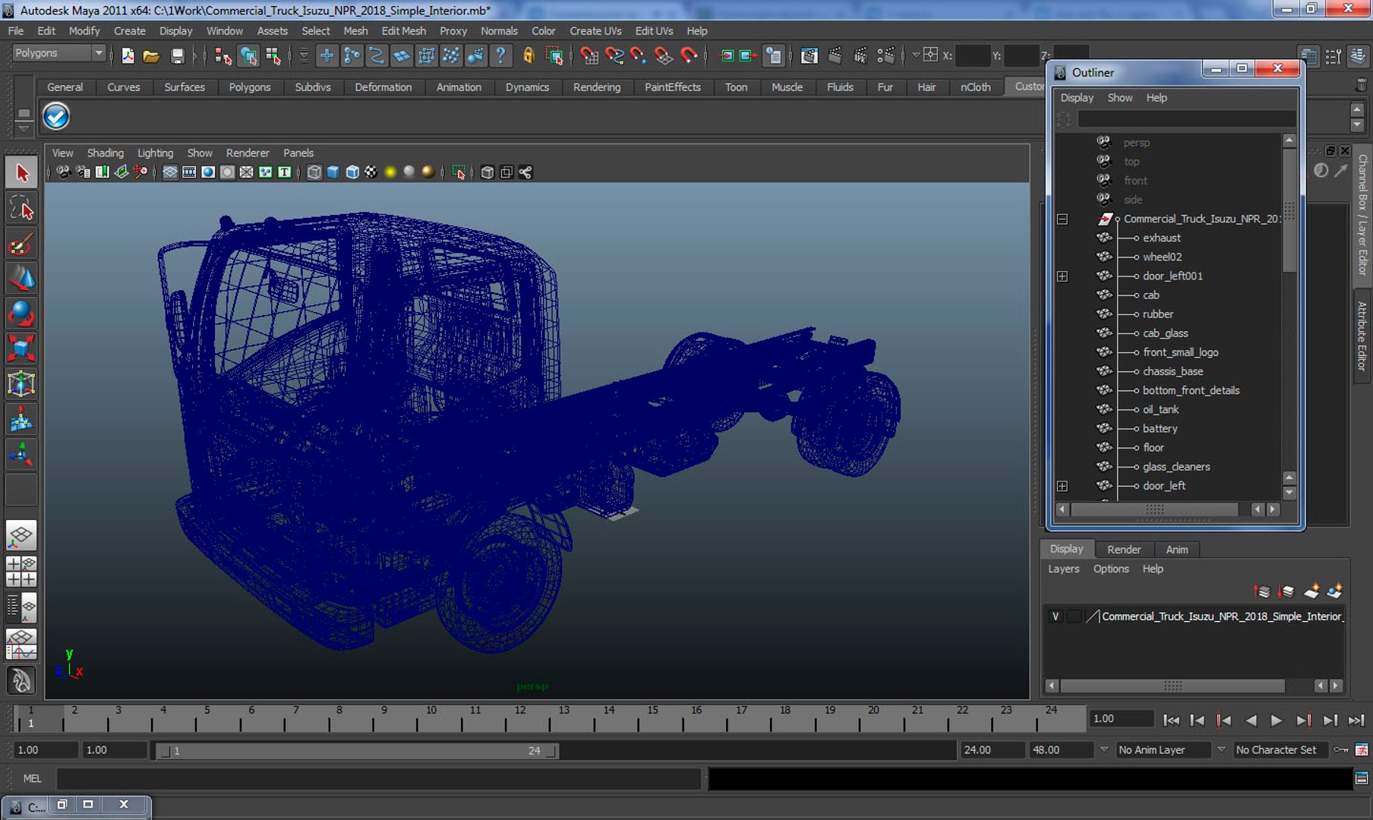
Task: Open Show menu in Outliner window
Action: (1119, 98)
